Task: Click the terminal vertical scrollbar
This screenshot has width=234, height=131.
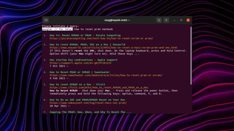Action: tap(191, 56)
